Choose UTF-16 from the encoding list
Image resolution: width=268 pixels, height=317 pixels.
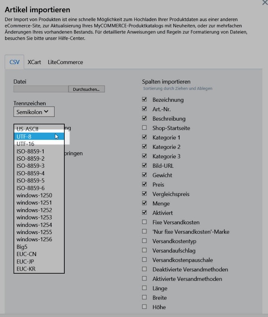tap(39, 144)
